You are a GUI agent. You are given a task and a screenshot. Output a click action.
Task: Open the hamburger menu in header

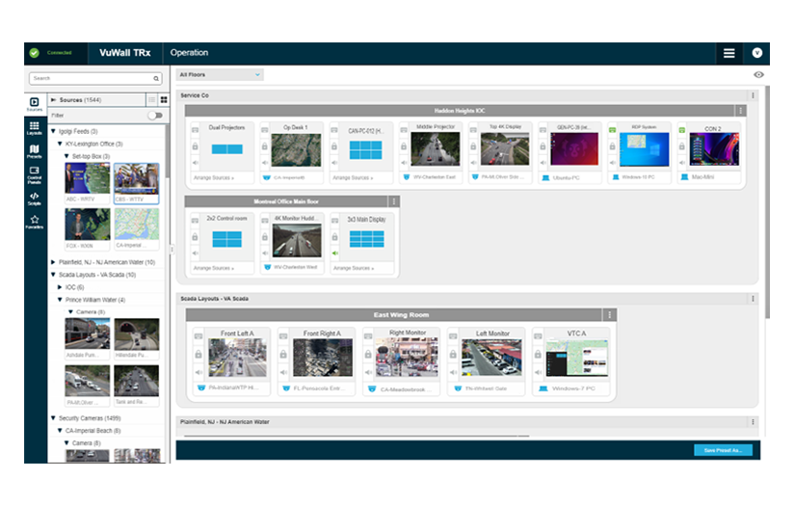(x=729, y=53)
